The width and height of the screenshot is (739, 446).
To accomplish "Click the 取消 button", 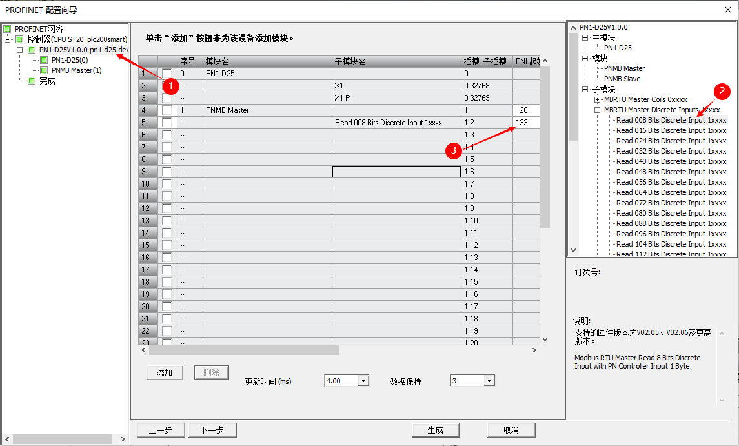I will click(511, 430).
